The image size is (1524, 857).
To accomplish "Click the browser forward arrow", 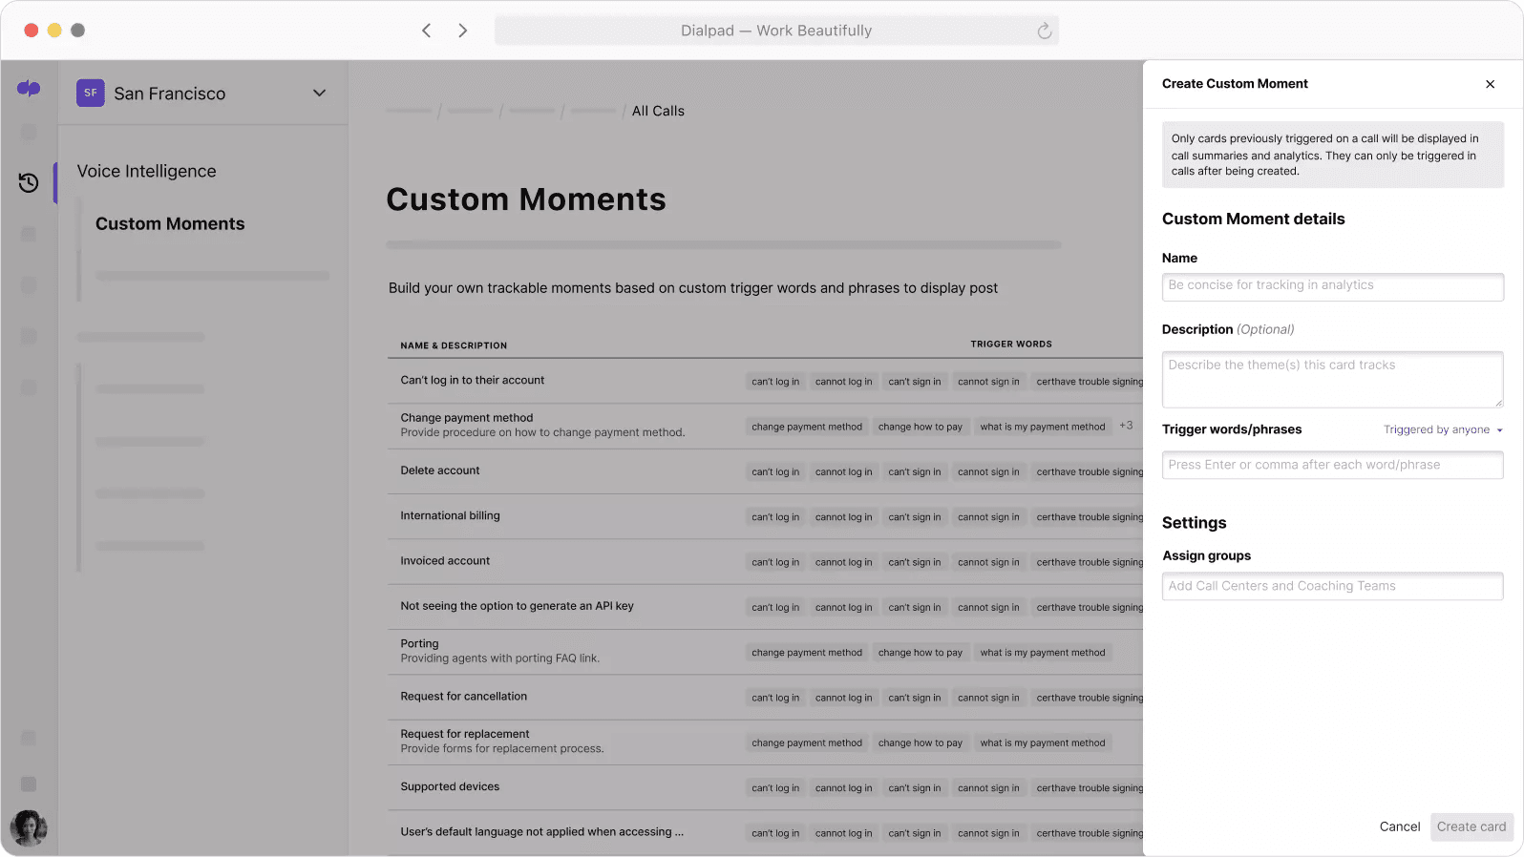I will (x=463, y=31).
